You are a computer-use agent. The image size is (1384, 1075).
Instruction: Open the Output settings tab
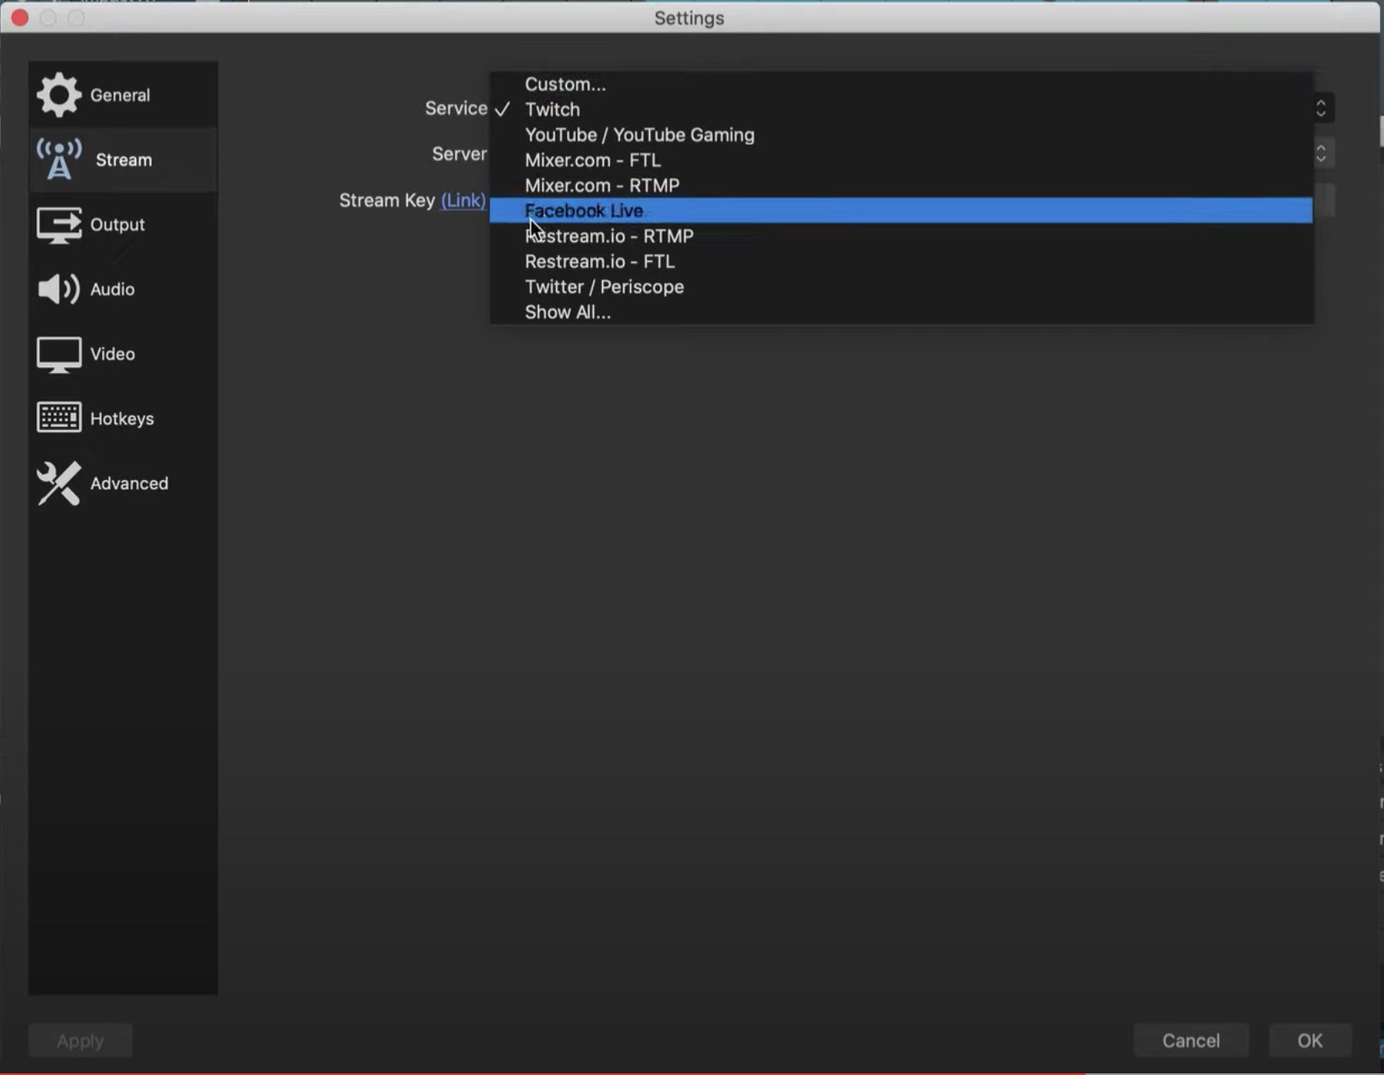[123, 225]
